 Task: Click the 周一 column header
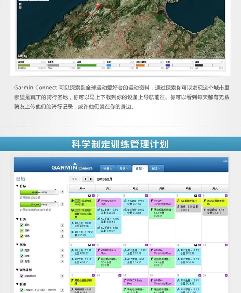pos(82,189)
